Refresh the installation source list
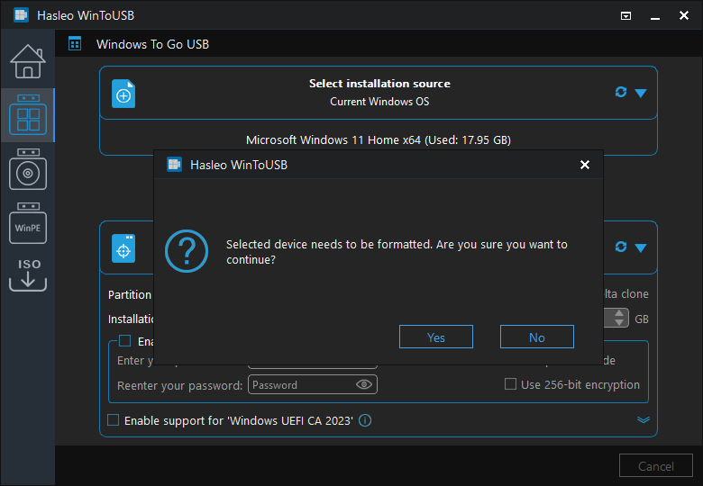The height and width of the screenshot is (486, 703). [620, 92]
